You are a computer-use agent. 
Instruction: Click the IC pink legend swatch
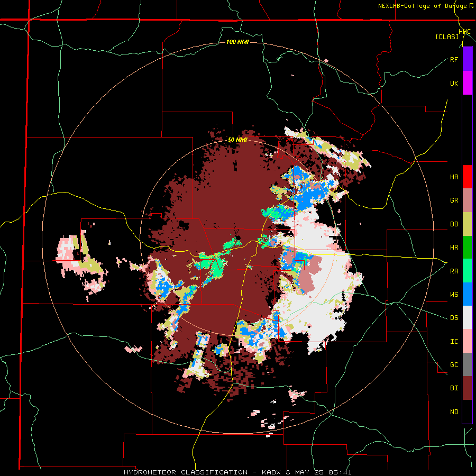467,341
